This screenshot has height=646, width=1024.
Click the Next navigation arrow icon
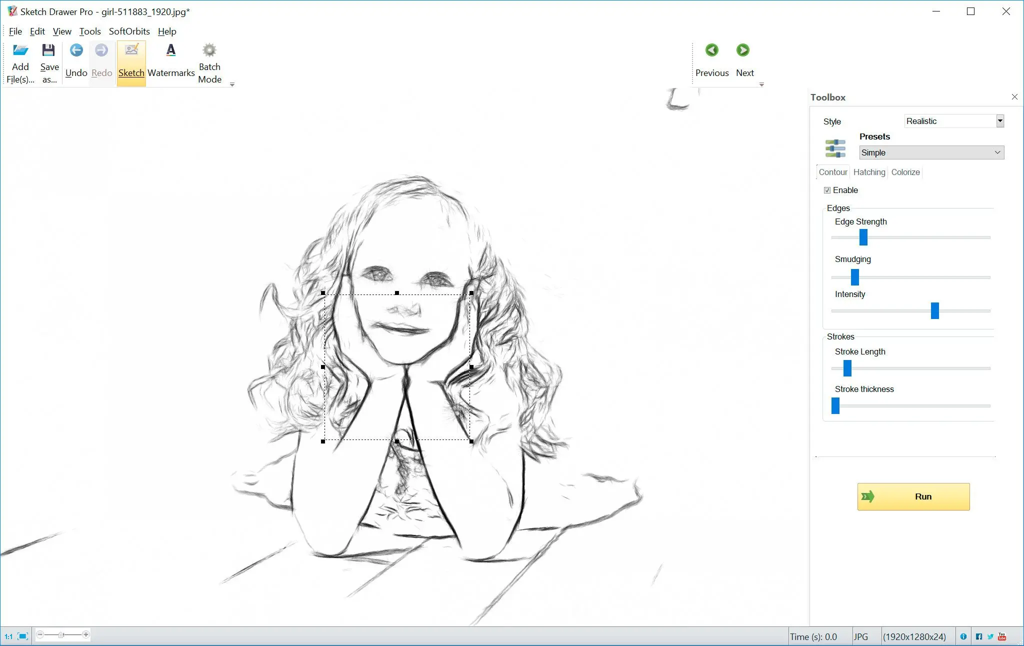(x=743, y=50)
